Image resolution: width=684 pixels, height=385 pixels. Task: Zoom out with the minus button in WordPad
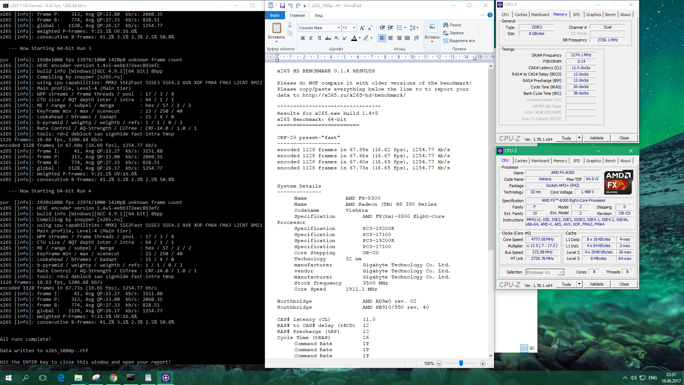coord(439,364)
